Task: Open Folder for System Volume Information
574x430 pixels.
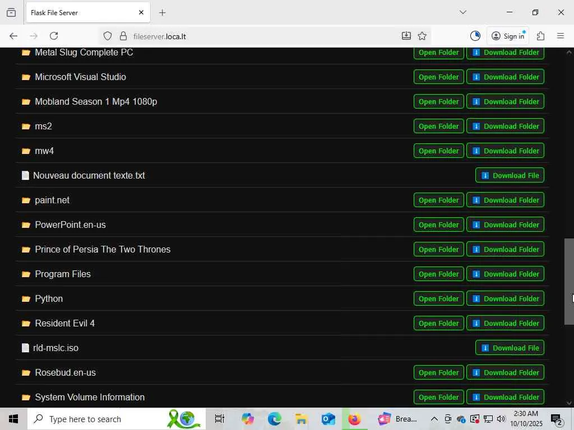Action: point(438,397)
